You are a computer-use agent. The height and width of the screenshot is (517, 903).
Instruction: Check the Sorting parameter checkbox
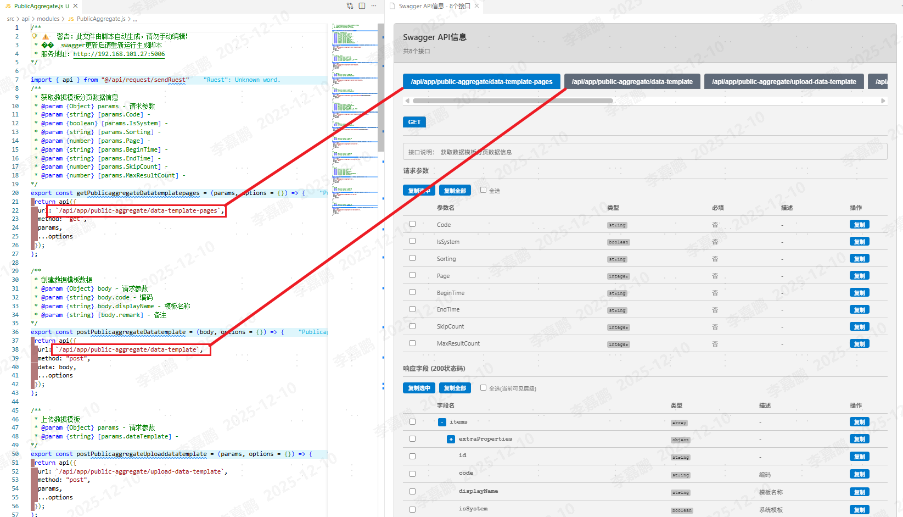(x=412, y=258)
